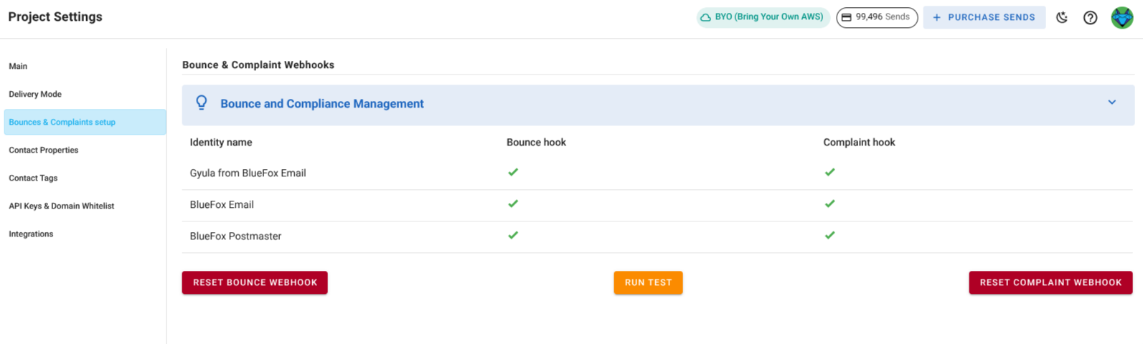This screenshot has height=344, width=1143.
Task: Click the 'Complaint hook' column header
Action: pos(859,143)
